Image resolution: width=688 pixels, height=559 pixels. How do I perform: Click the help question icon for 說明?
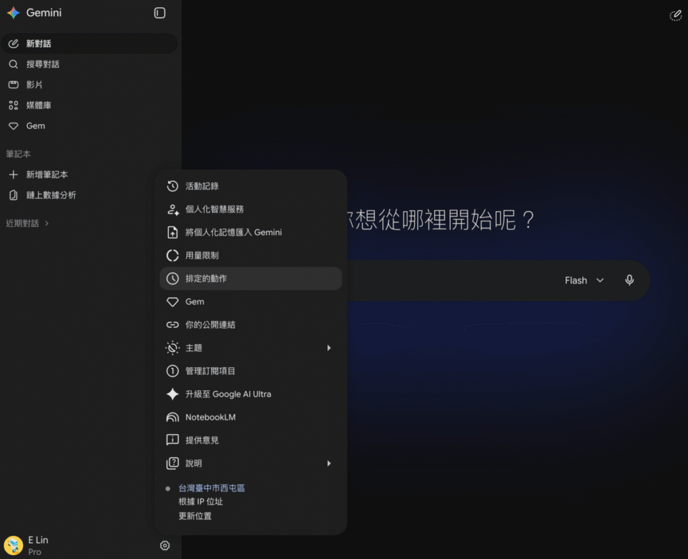[x=173, y=464]
